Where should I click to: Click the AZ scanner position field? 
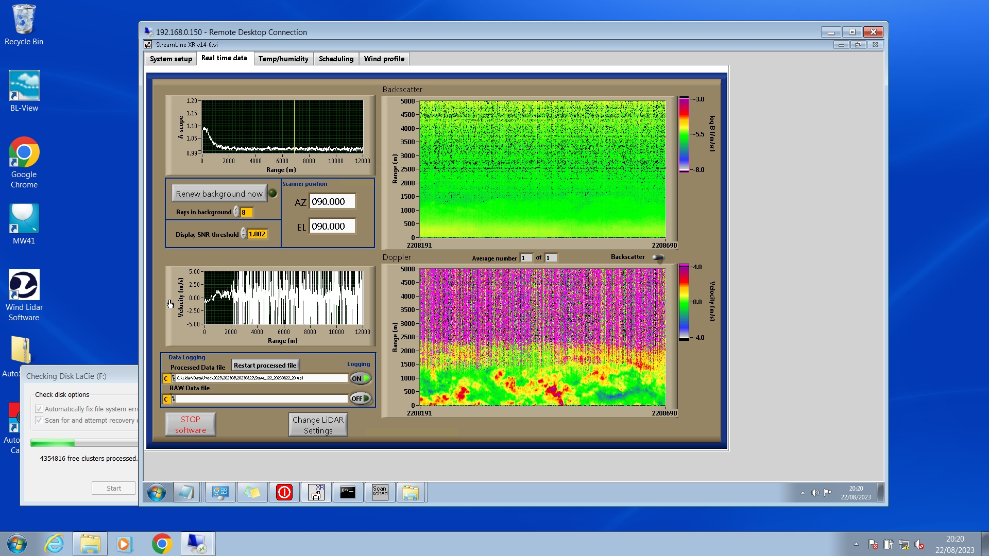point(332,202)
